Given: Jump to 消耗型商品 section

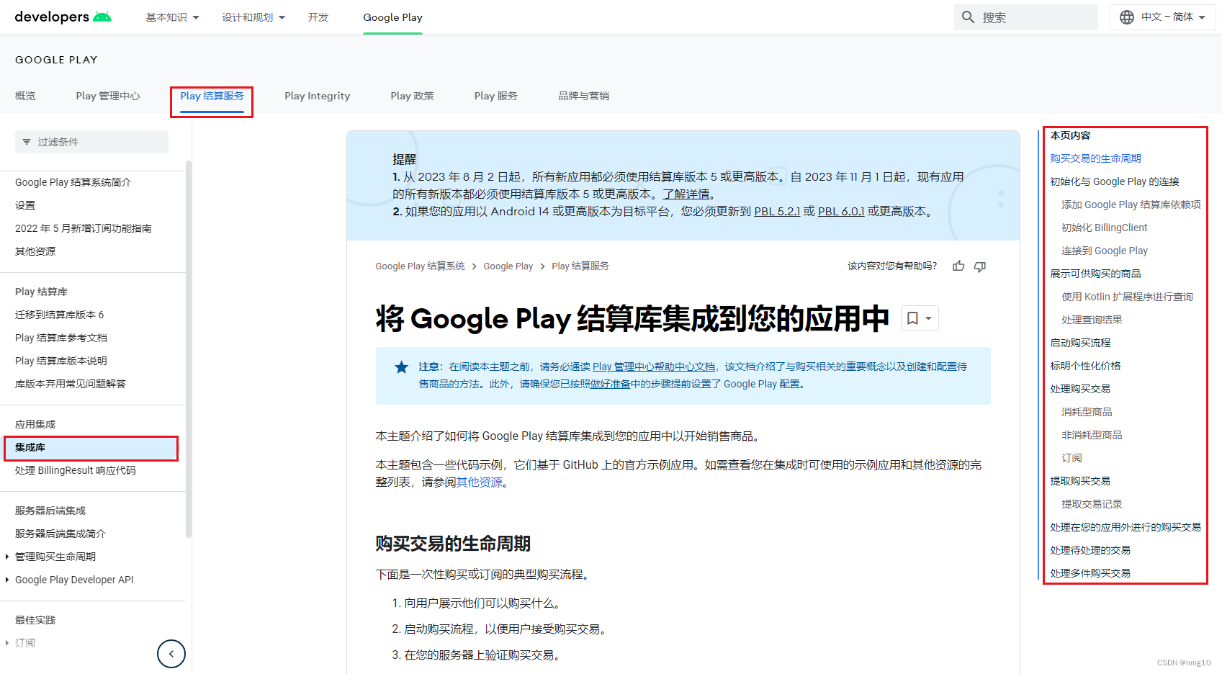Looking at the screenshot, I should (x=1087, y=412).
